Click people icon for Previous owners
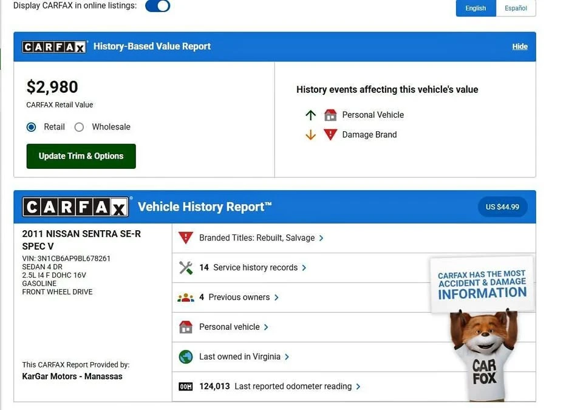583x410 pixels. 186,298
